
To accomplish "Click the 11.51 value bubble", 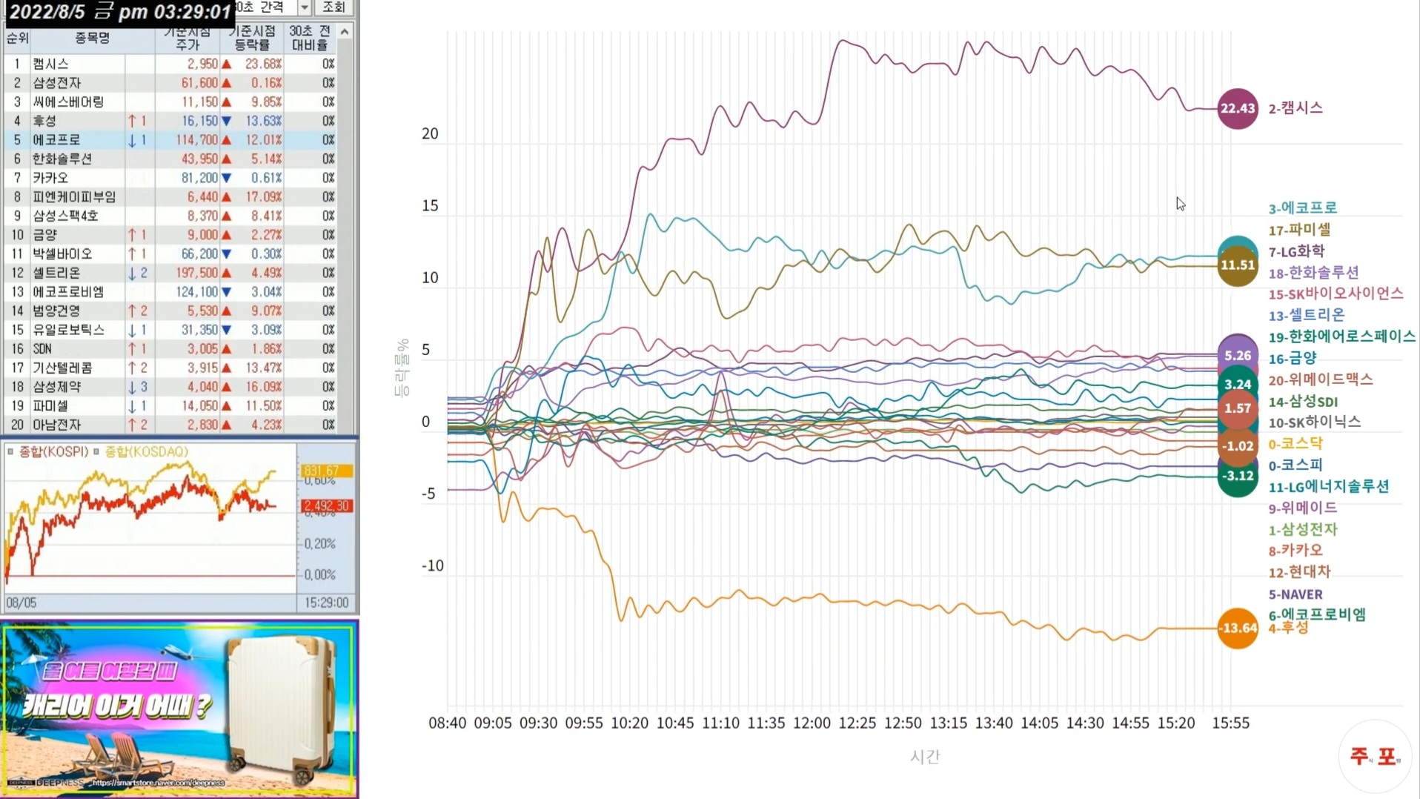I will point(1238,265).
